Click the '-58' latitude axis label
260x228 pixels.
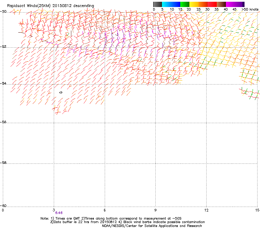pyautogui.click(x=3, y=163)
